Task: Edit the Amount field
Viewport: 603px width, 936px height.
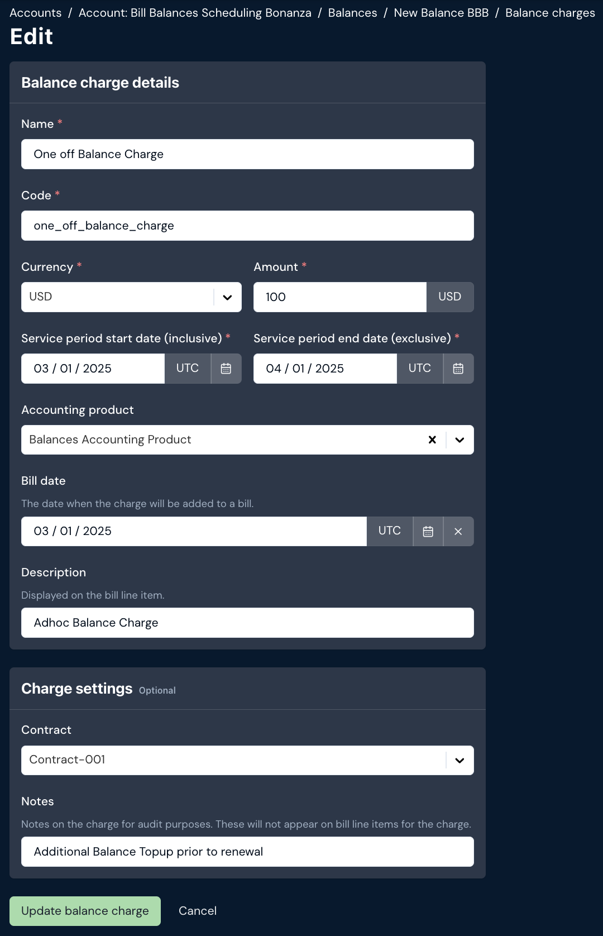Action: [340, 297]
